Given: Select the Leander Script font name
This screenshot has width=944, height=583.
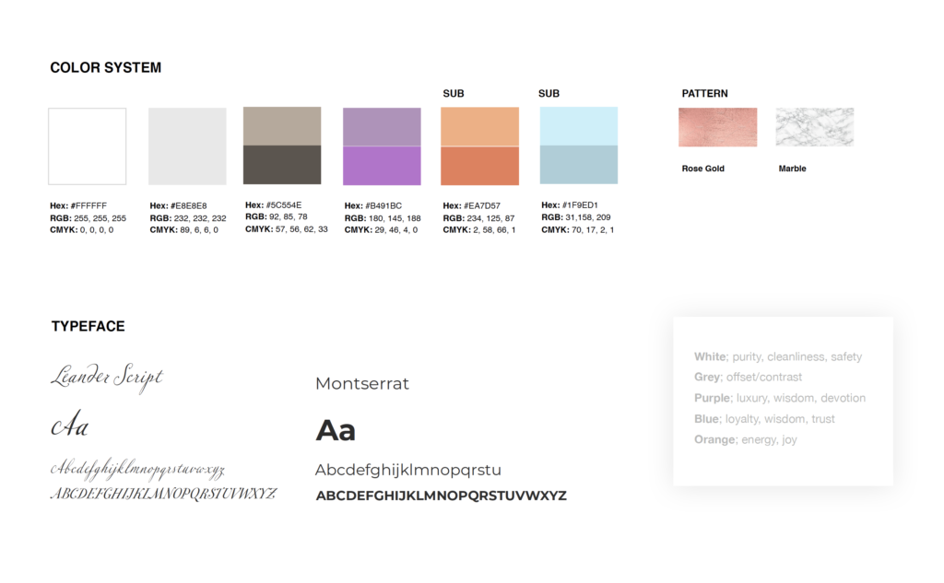Looking at the screenshot, I should tap(106, 377).
